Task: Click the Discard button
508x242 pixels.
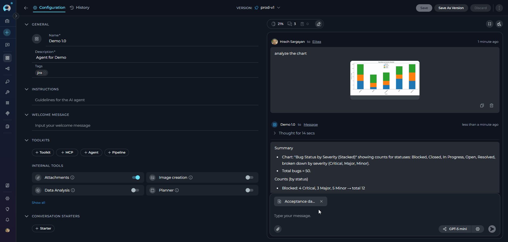Action: click(481, 8)
